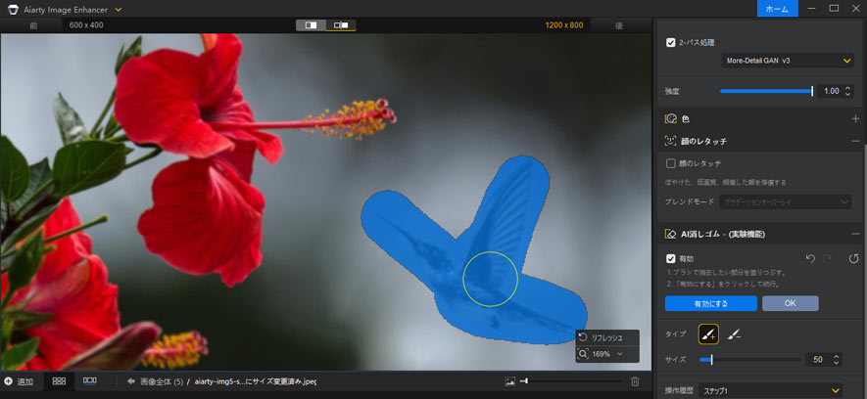The image size is (867, 399).
Task: Click the 1200 x 800 output size text
Action: point(564,24)
